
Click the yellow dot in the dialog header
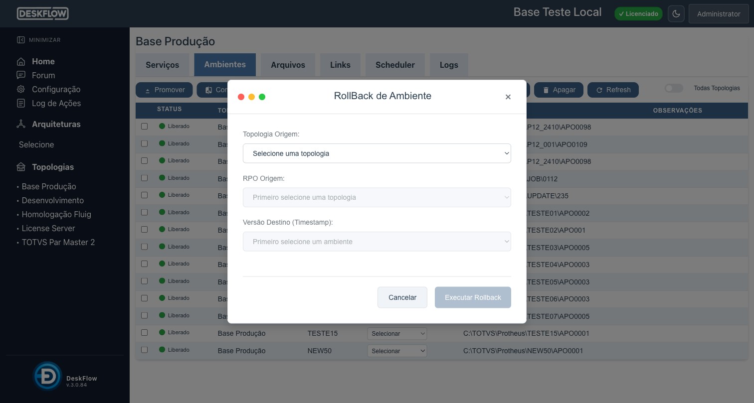[x=251, y=97]
